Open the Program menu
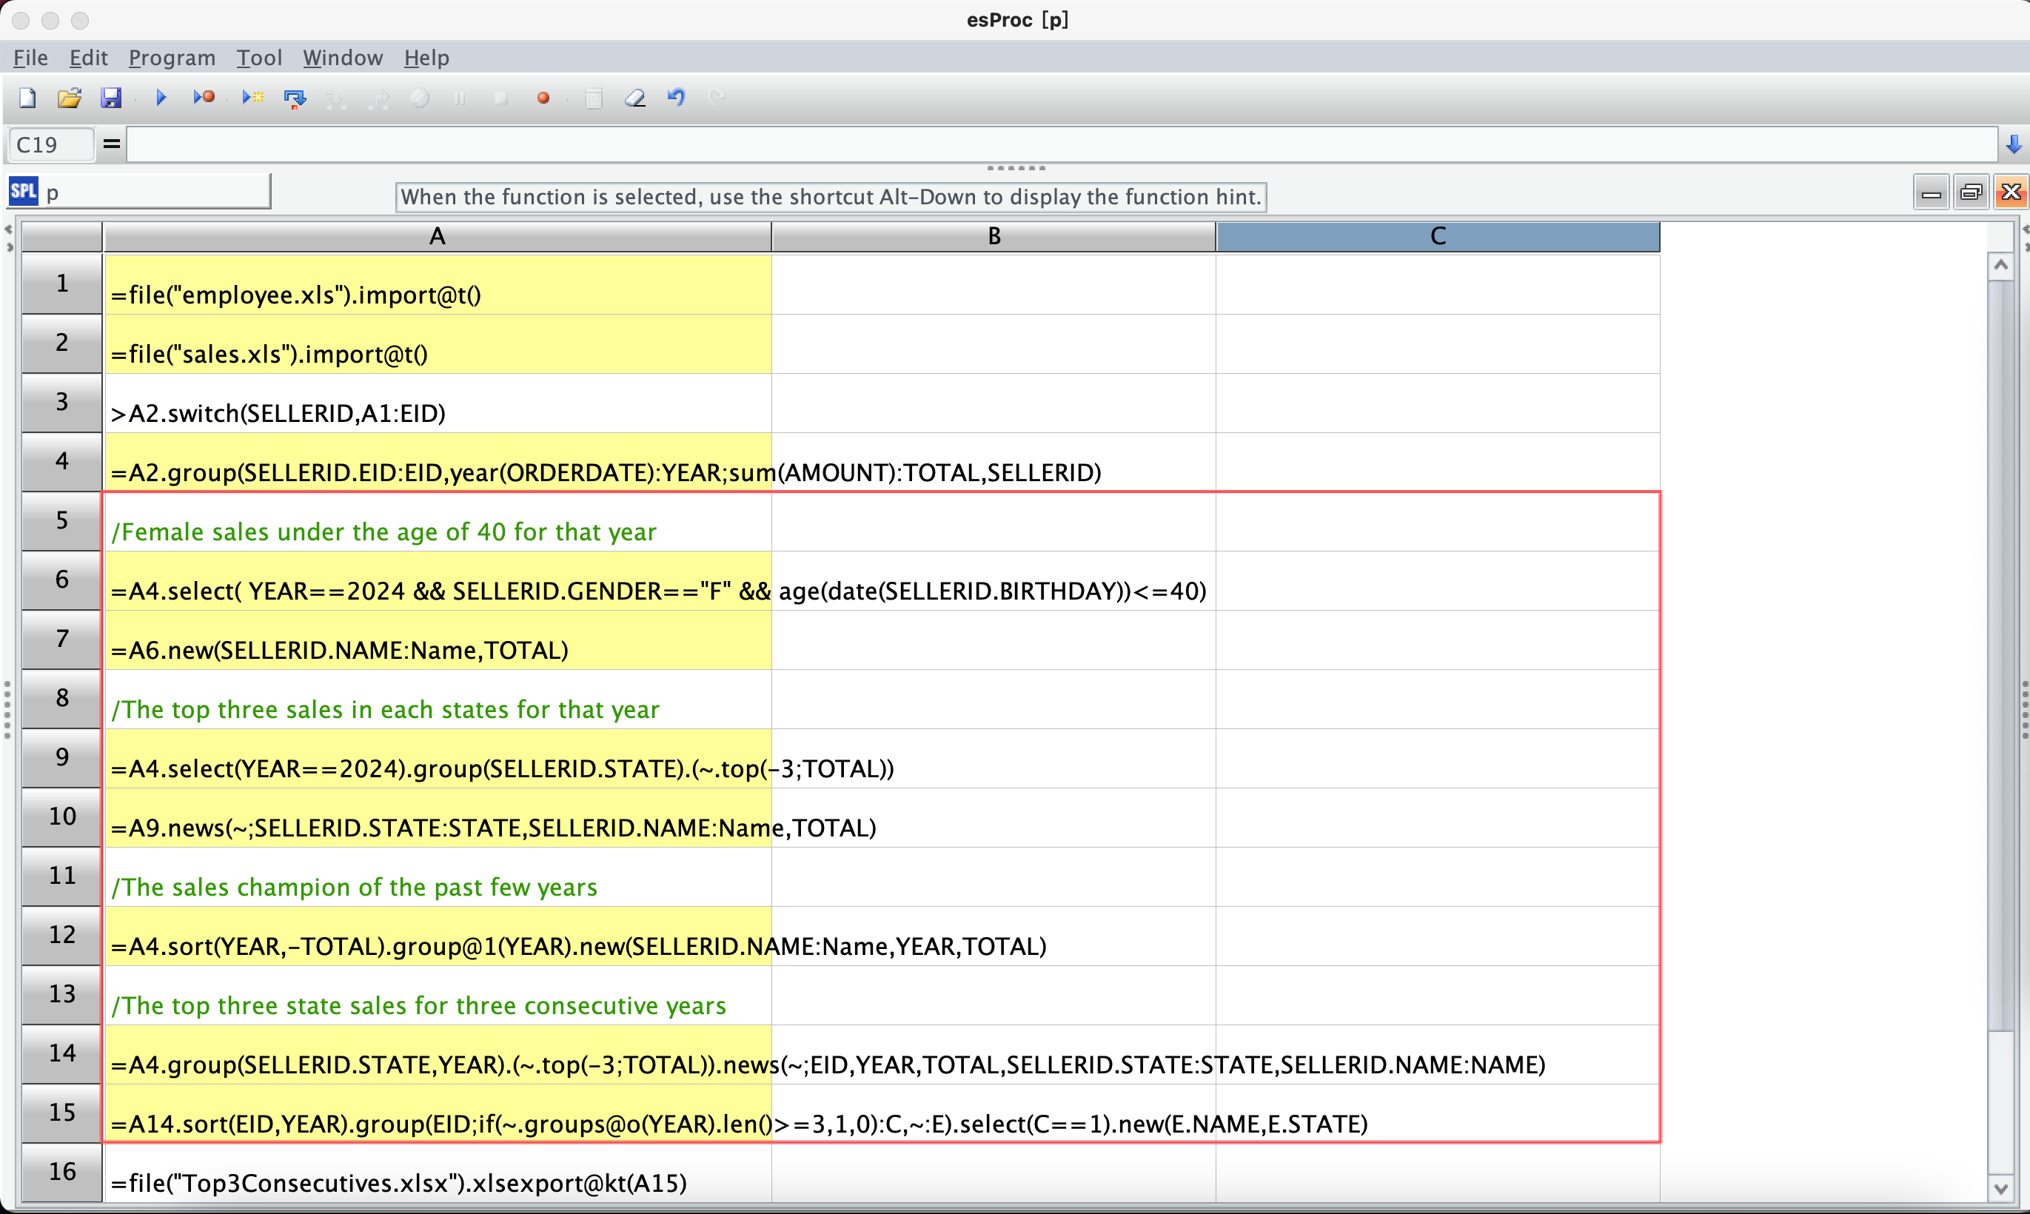Image resolution: width=2030 pixels, height=1214 pixels. click(x=172, y=58)
